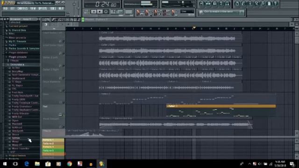Select the FL Slayer generator

pos(17,85)
